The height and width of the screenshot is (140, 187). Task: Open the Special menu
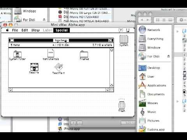pyautogui.click(x=62, y=30)
